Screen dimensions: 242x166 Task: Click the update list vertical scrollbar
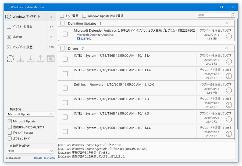(x=237, y=74)
